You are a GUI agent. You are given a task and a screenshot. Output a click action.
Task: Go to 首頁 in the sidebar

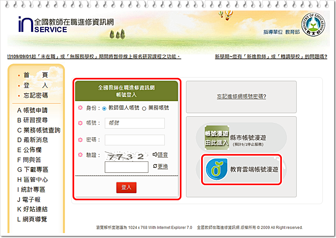(x=35, y=75)
